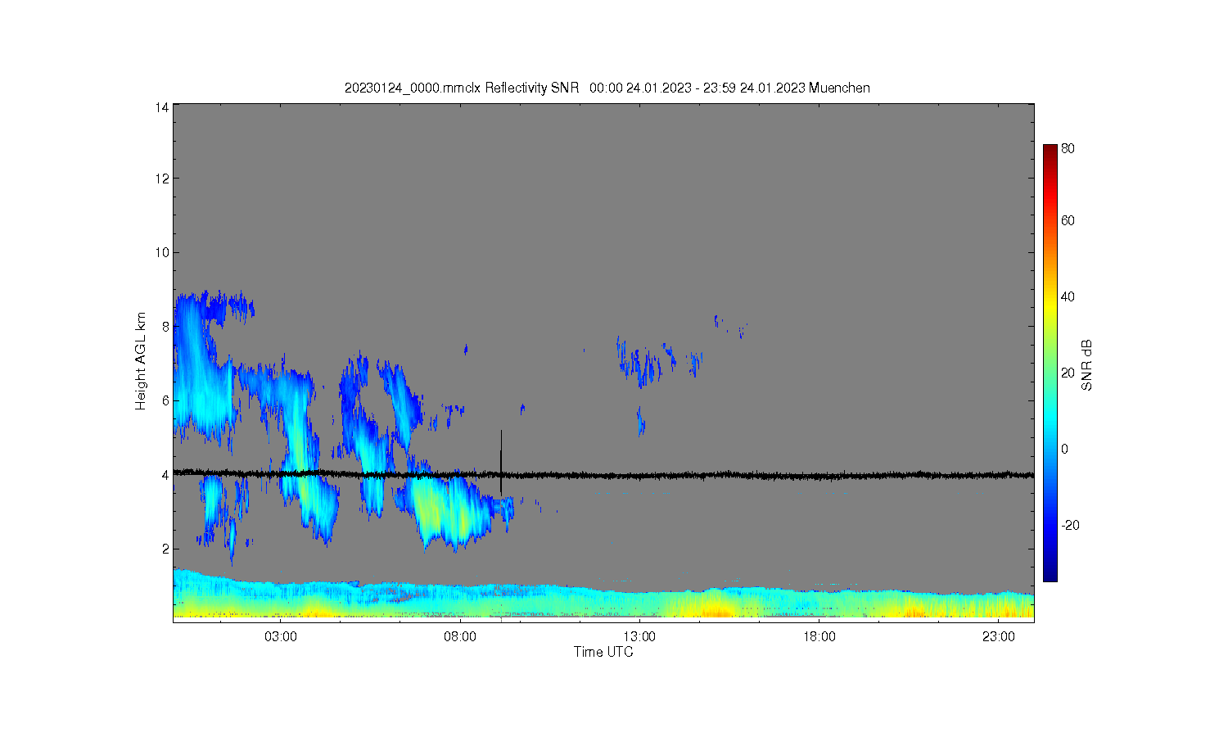Click the 13:00 time tick label
Screen dimensions: 1228x737
639,636
